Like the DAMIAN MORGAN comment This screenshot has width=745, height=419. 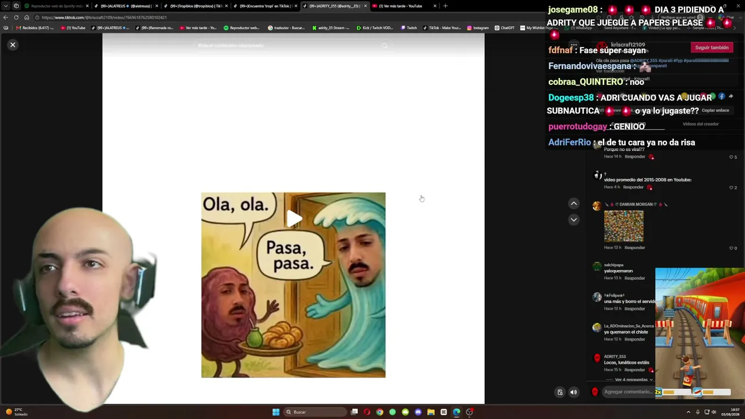733,248
